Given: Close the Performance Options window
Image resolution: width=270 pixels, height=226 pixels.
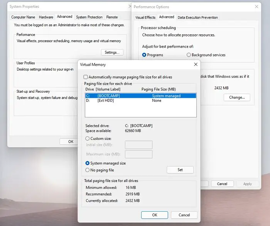Looking at the screenshot, I should (x=256, y=7).
